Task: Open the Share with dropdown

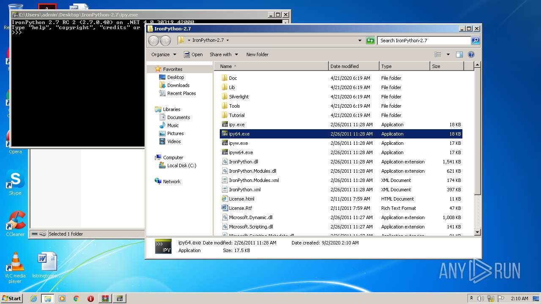Action: pyautogui.click(x=224, y=54)
